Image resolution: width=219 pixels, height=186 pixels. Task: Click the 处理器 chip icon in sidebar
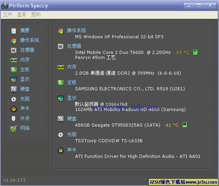click(14, 50)
